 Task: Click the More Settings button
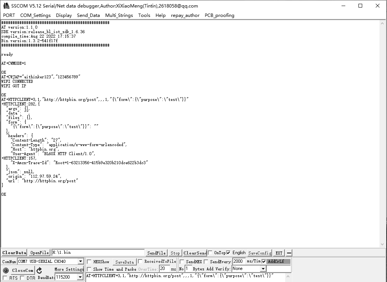point(69,269)
